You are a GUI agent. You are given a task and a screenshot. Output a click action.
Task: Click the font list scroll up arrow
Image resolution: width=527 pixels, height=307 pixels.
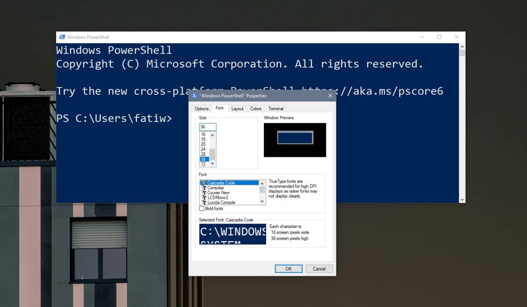tap(262, 183)
